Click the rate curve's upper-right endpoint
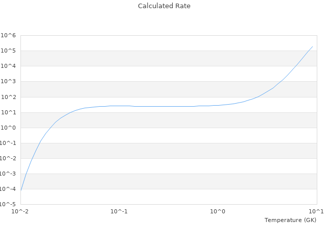 pos(312,46)
